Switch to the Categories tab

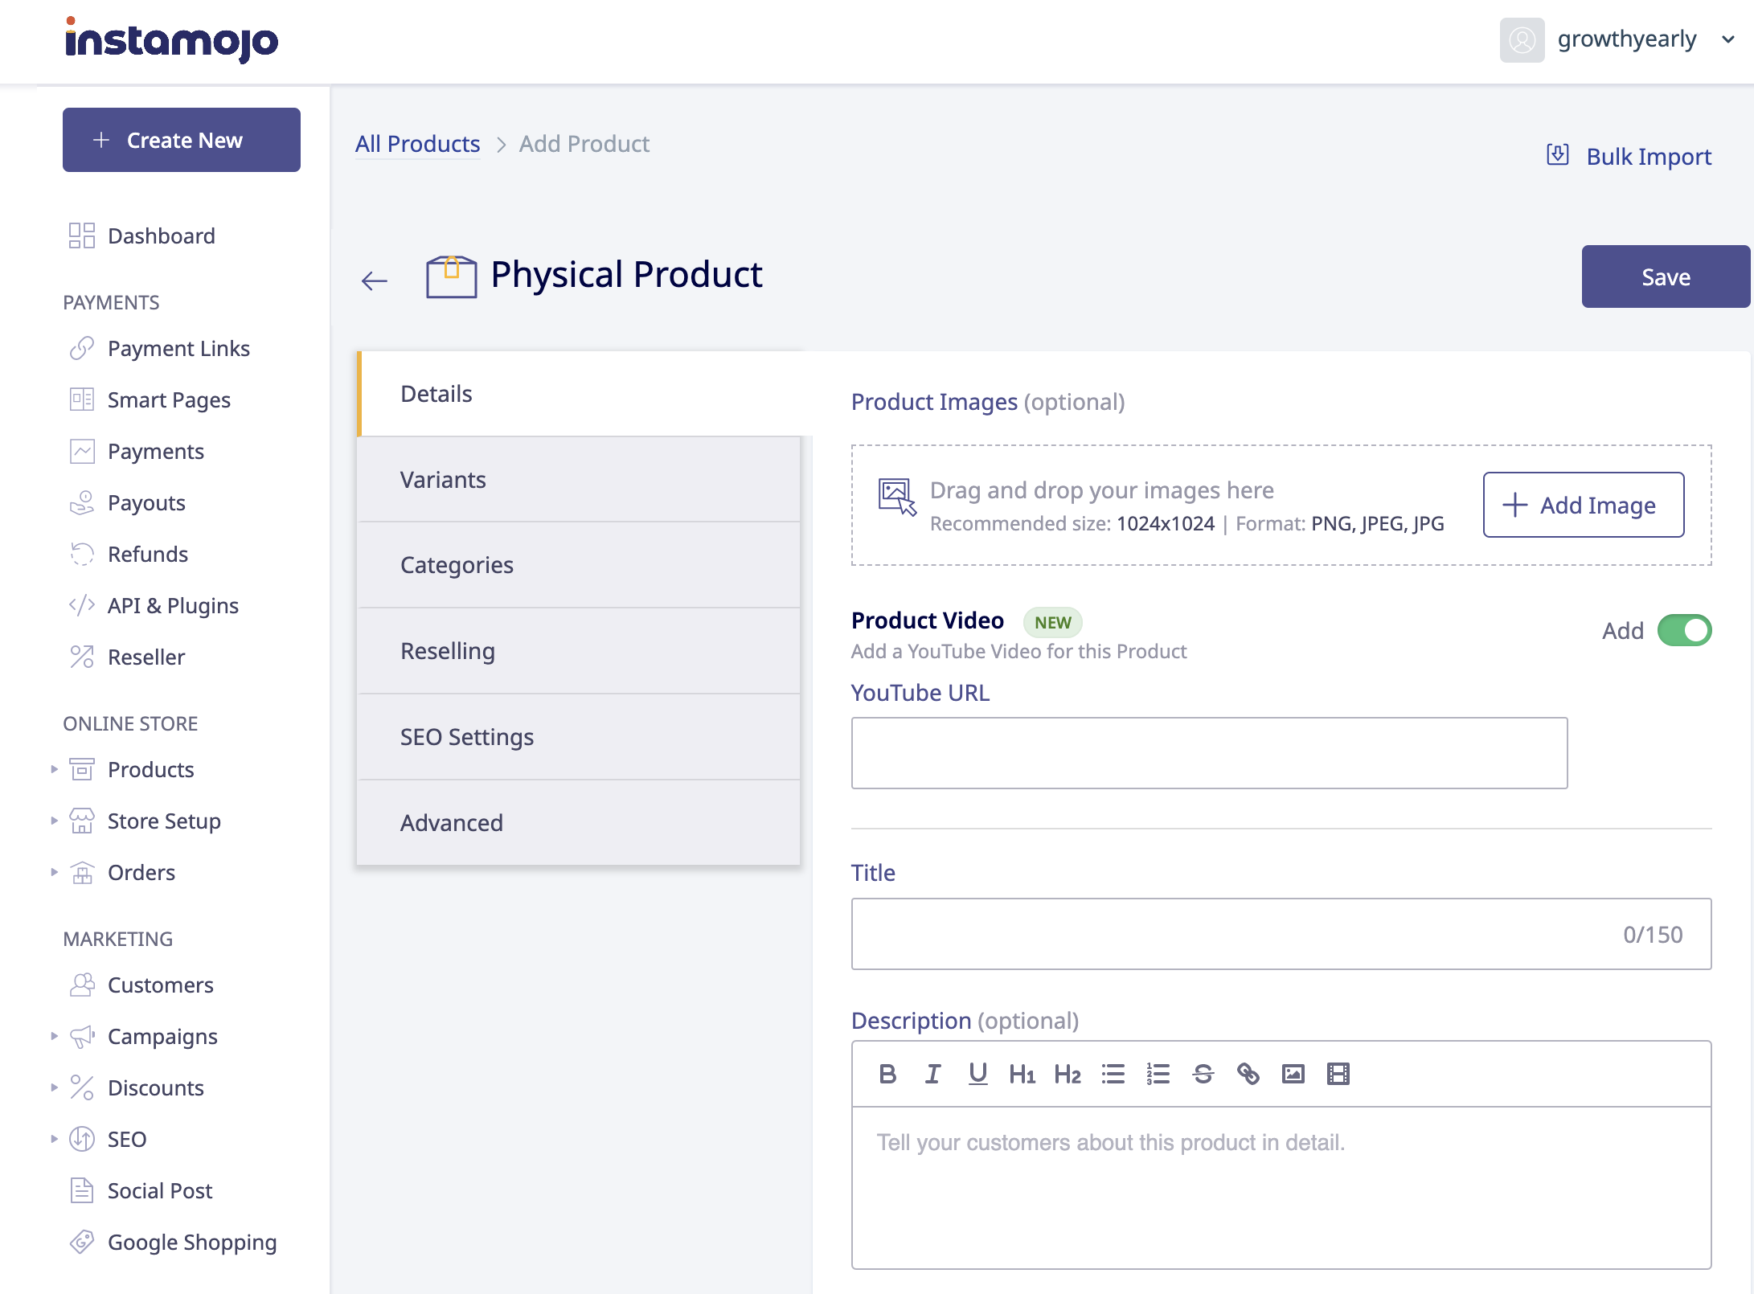(579, 565)
